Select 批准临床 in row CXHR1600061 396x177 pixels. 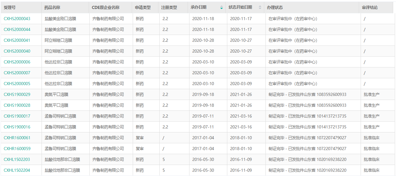(372, 138)
